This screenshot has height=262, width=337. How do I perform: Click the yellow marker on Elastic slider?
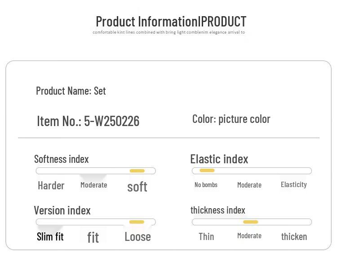pyautogui.click(x=207, y=170)
